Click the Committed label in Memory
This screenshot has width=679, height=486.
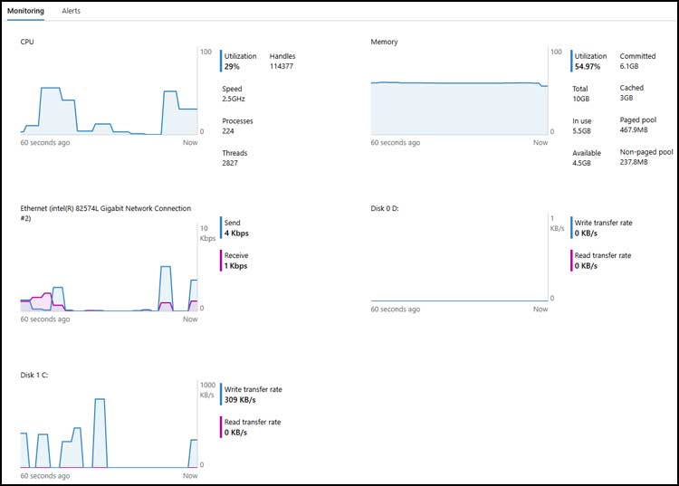[x=637, y=56]
